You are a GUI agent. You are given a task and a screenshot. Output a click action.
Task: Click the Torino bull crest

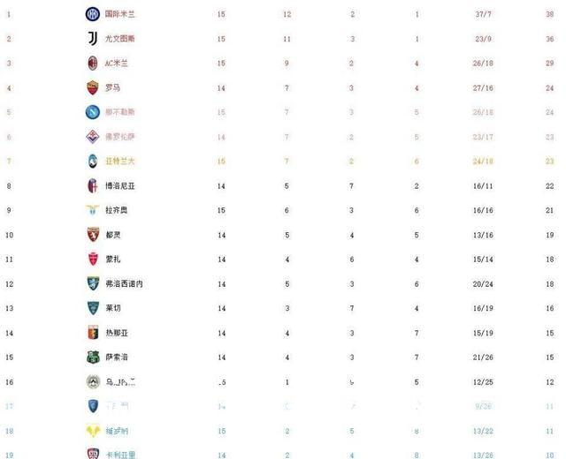93,235
